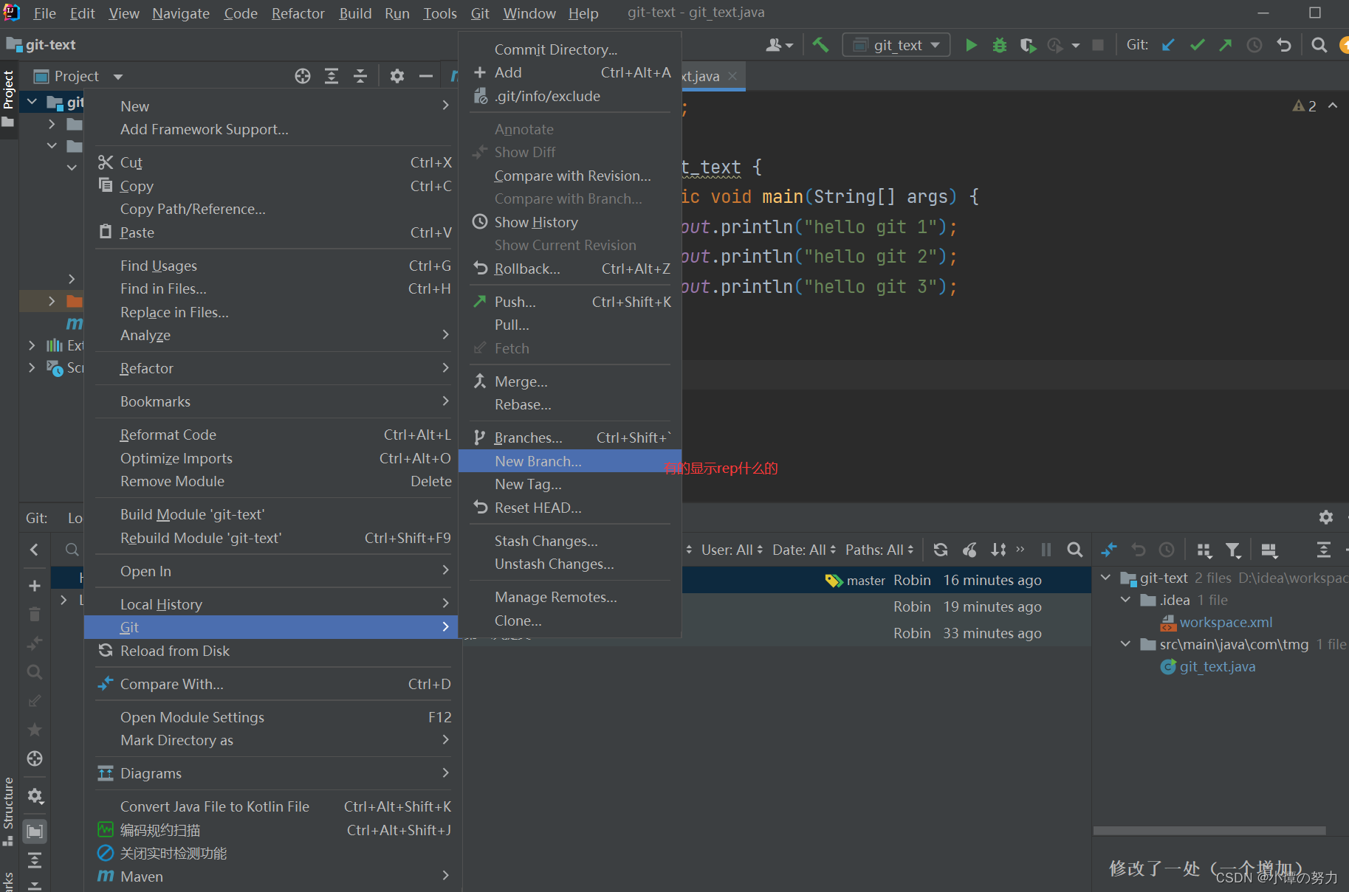Start debugging with the bug icon

(x=999, y=45)
